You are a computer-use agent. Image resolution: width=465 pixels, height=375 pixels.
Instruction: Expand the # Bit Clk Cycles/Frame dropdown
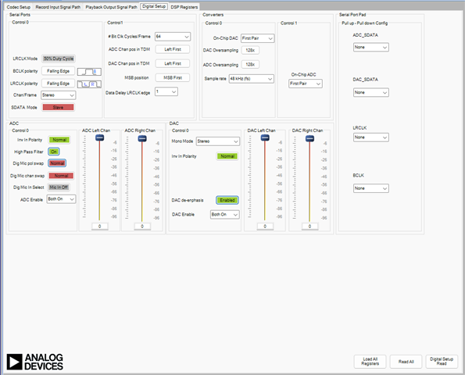pyautogui.click(x=173, y=37)
